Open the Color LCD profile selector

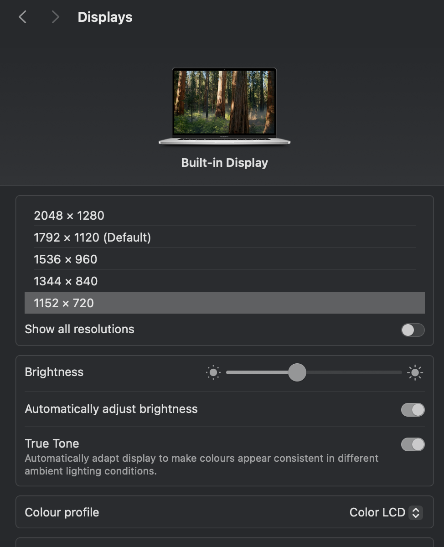click(385, 512)
